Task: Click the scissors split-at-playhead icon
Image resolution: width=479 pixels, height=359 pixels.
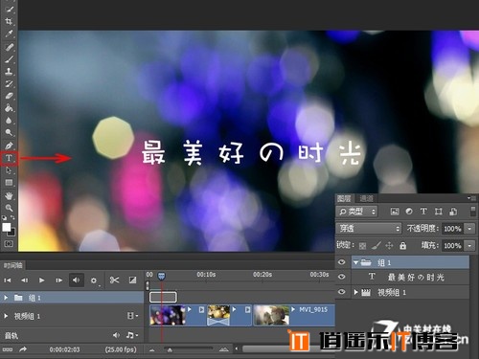Action: [x=114, y=280]
